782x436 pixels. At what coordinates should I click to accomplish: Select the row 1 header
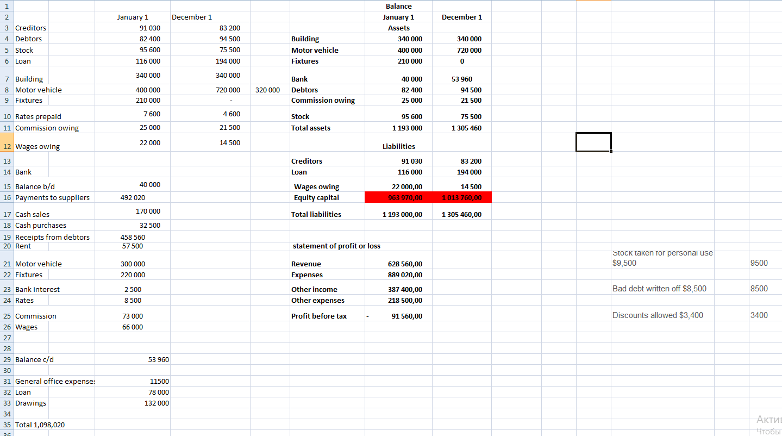[x=7, y=6]
